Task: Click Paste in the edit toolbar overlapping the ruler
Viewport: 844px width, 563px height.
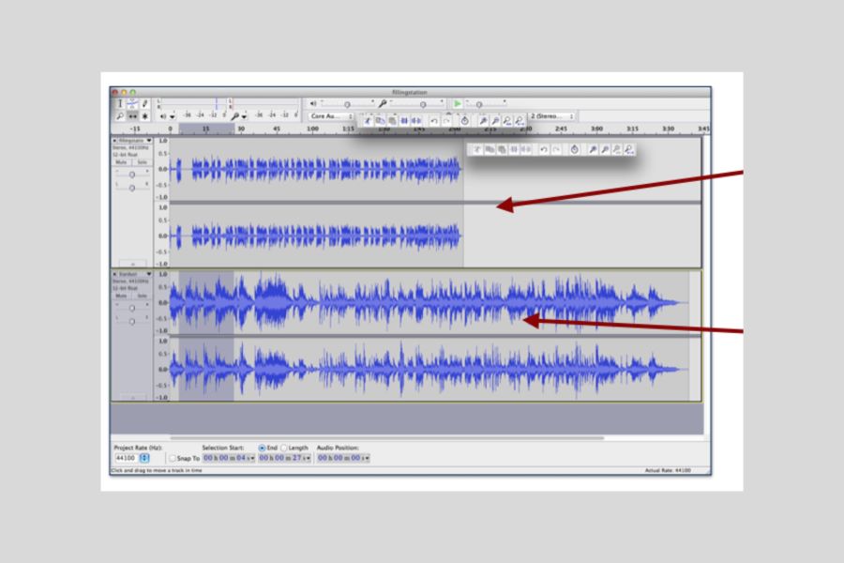Action: [392, 121]
